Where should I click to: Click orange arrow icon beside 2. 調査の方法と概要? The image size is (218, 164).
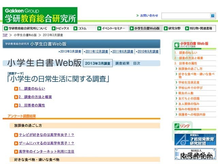16,97
